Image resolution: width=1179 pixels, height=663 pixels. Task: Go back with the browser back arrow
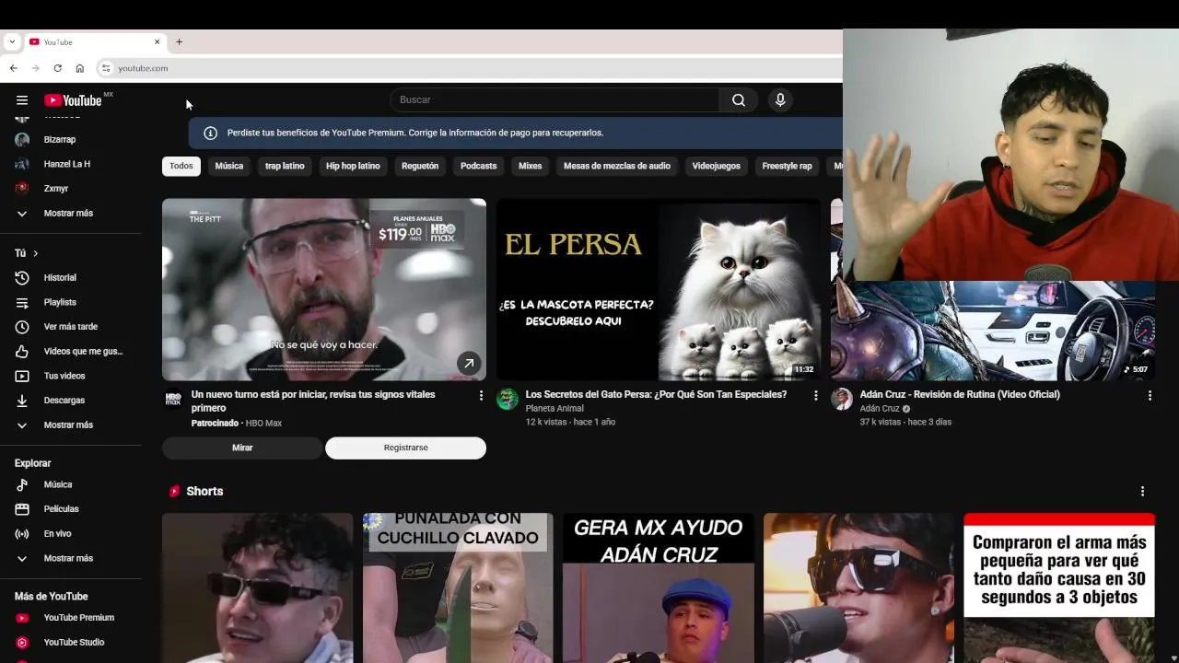pos(13,68)
